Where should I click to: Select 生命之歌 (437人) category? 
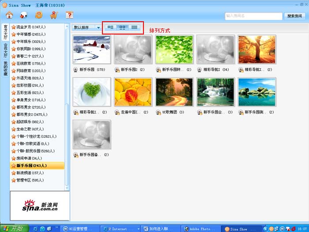[x=37, y=129]
